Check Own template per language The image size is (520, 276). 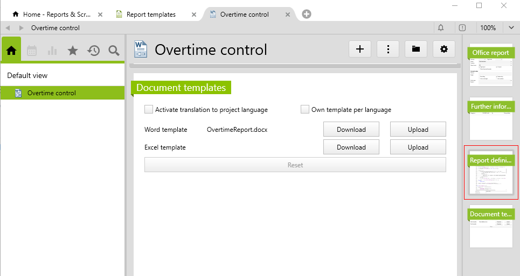305,110
